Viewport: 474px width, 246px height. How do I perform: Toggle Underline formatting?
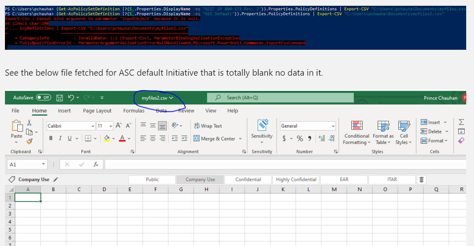click(x=70, y=138)
